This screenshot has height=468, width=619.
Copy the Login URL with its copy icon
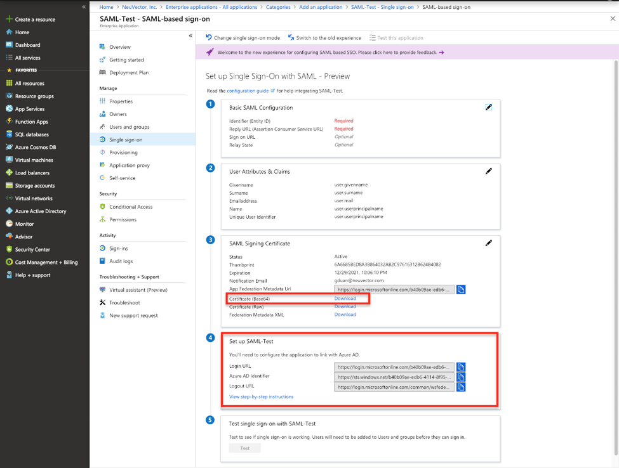pyautogui.click(x=461, y=367)
